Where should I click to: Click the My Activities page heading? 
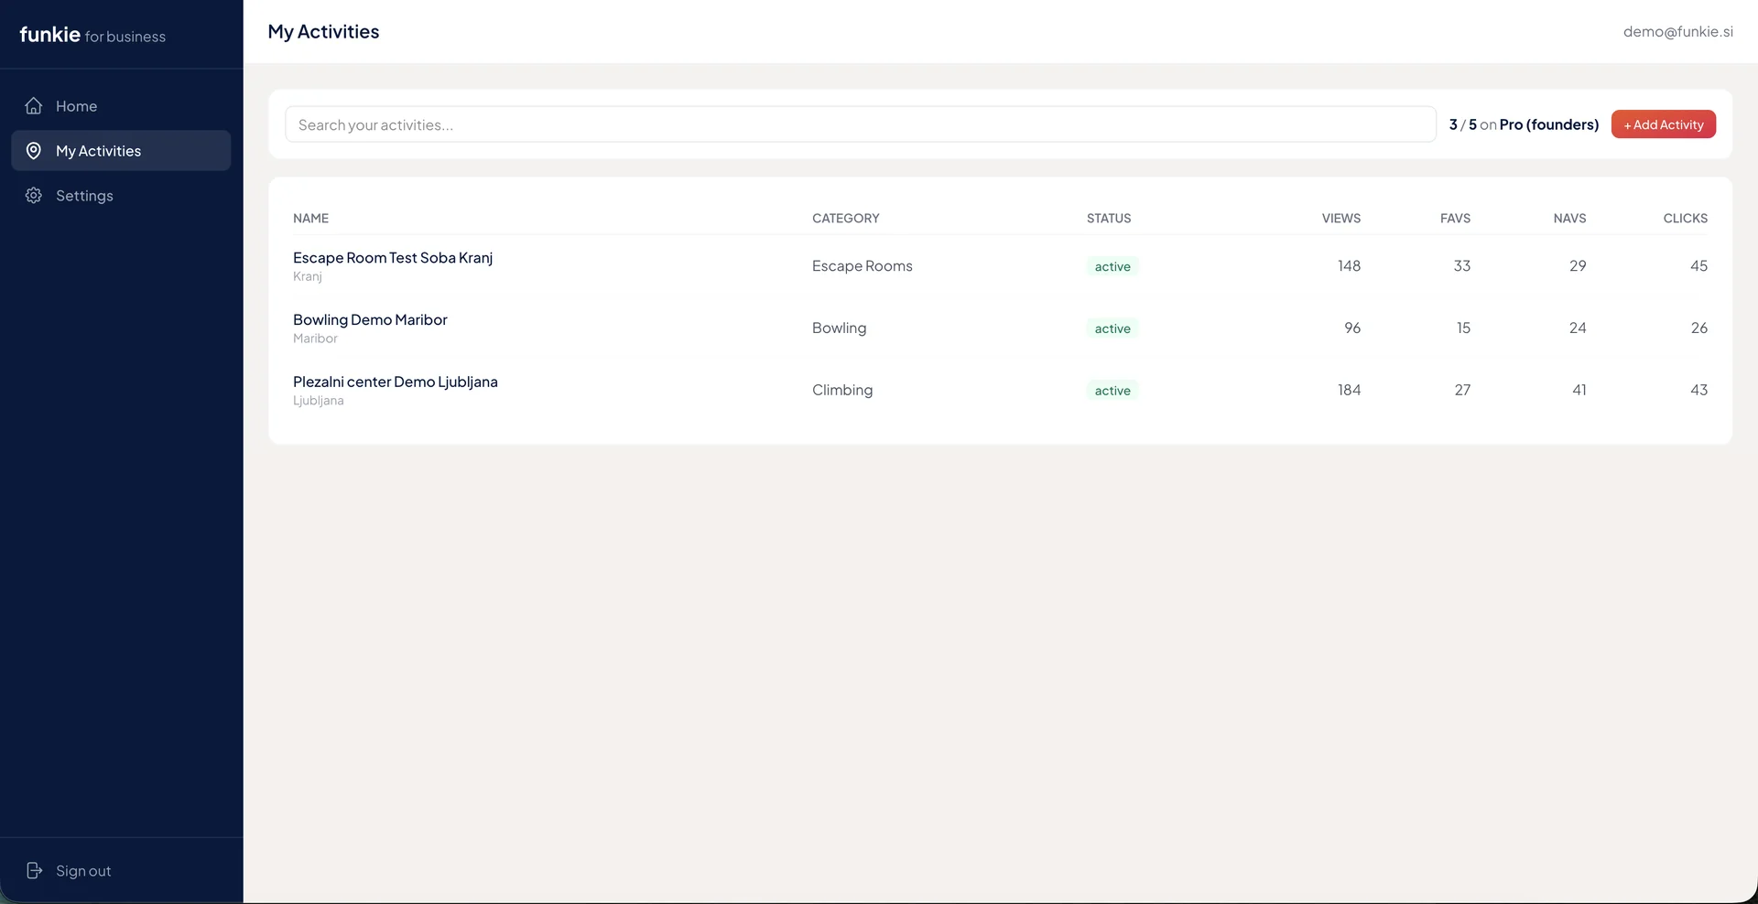323,31
